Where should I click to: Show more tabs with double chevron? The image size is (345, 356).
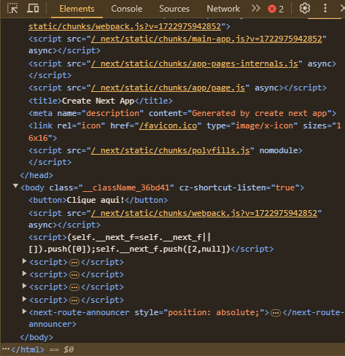(x=256, y=9)
